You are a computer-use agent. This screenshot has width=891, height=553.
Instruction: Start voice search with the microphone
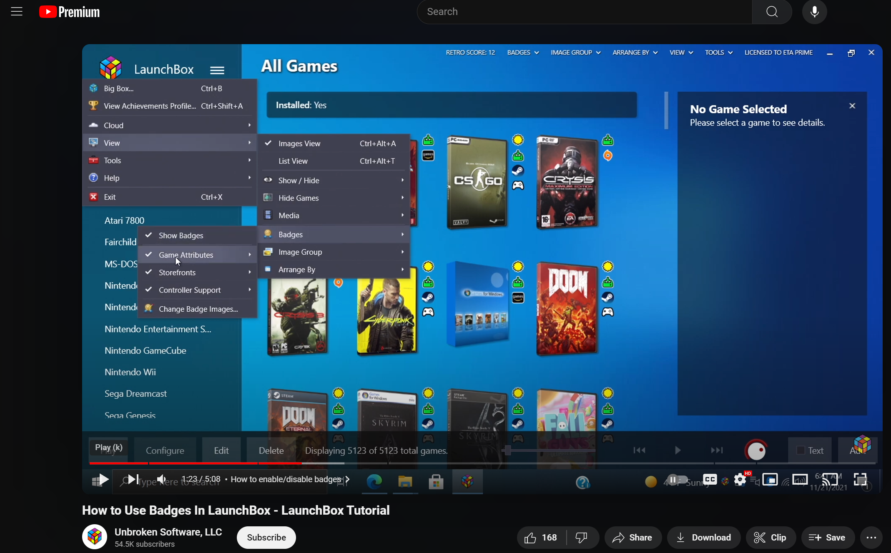click(x=814, y=12)
